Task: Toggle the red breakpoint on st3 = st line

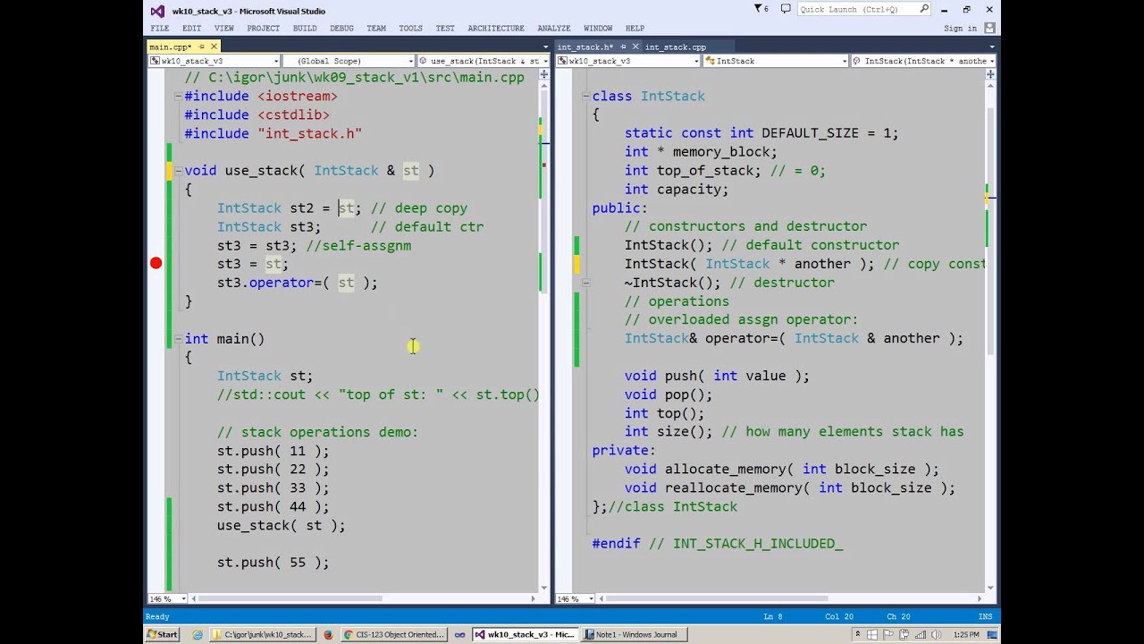Action: 156,263
